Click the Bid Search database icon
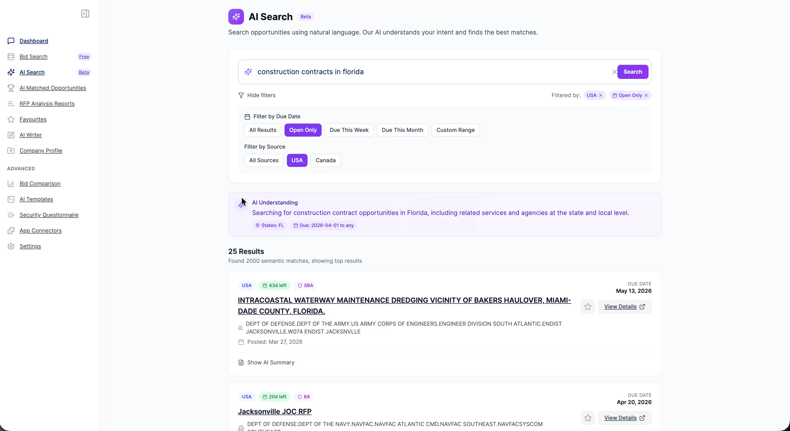This screenshot has height=431, width=790. (11, 56)
